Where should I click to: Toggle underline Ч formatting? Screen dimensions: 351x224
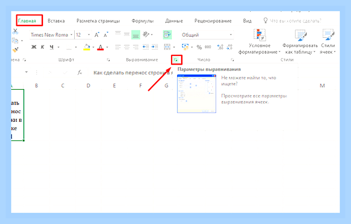coord(52,47)
